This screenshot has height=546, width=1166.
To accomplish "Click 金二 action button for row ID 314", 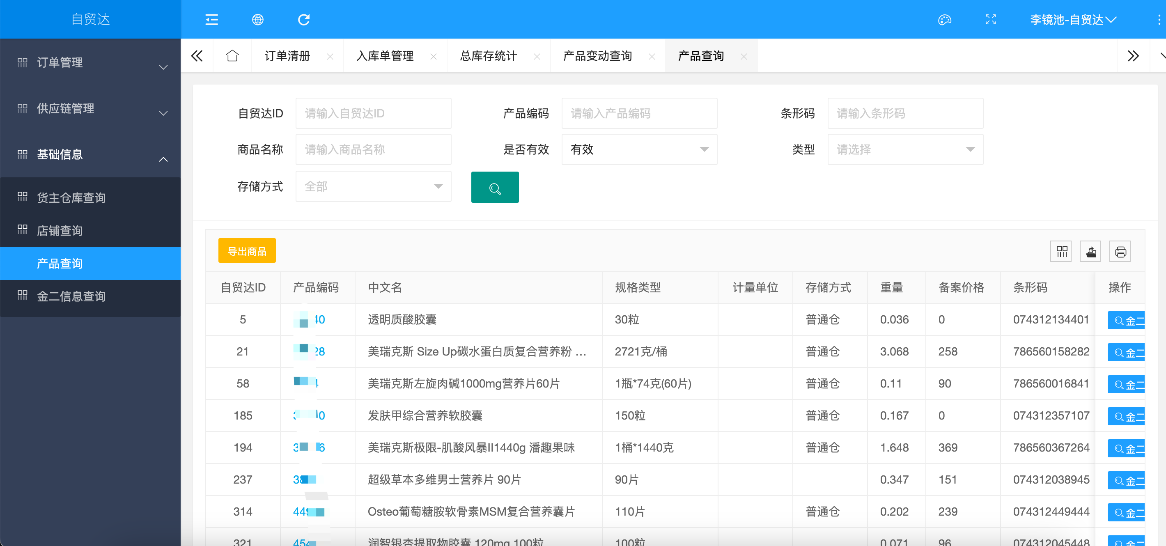I will (1126, 512).
